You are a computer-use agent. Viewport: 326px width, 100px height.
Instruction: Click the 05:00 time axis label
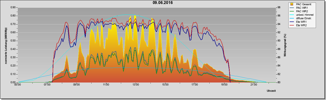click(18, 85)
